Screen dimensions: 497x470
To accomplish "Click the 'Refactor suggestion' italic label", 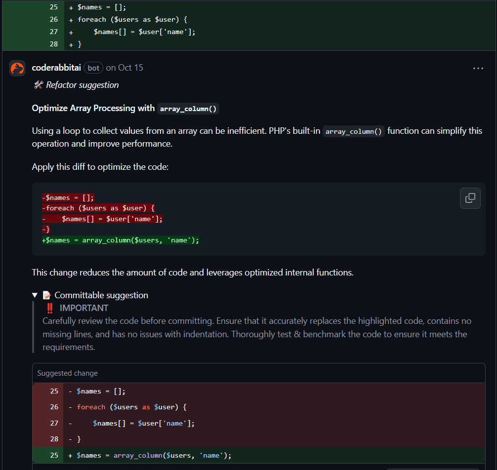I will click(83, 85).
